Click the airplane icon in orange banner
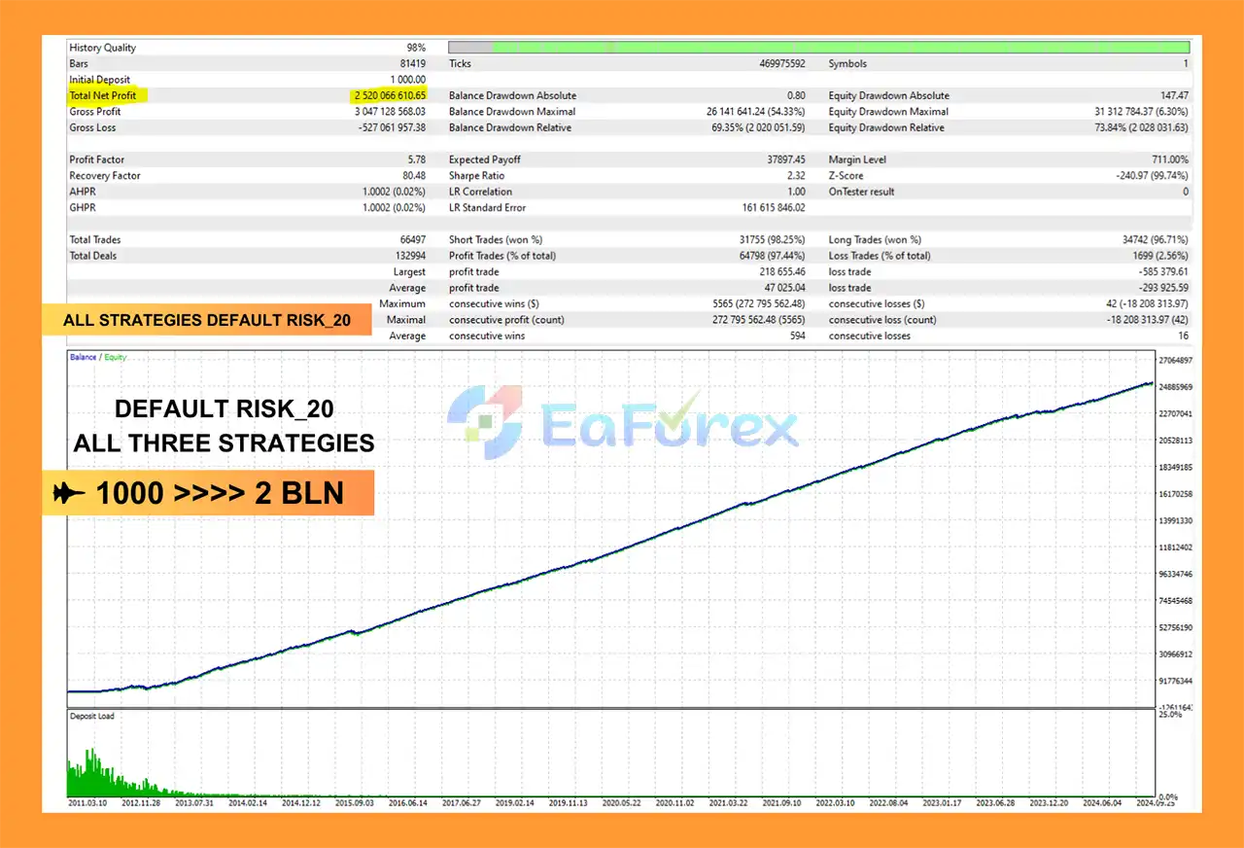 point(70,494)
